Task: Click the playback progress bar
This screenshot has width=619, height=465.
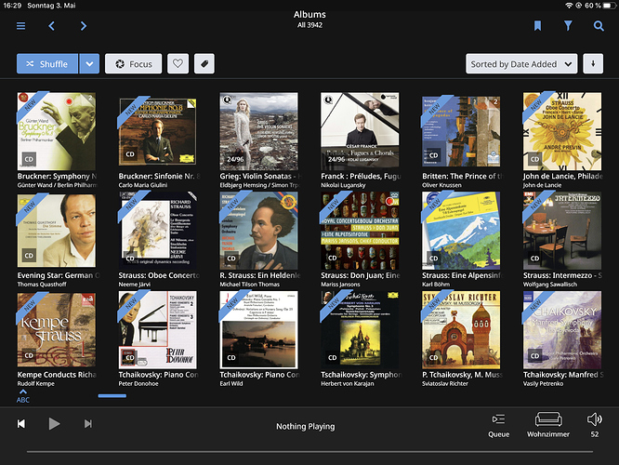Action: [x=309, y=451]
